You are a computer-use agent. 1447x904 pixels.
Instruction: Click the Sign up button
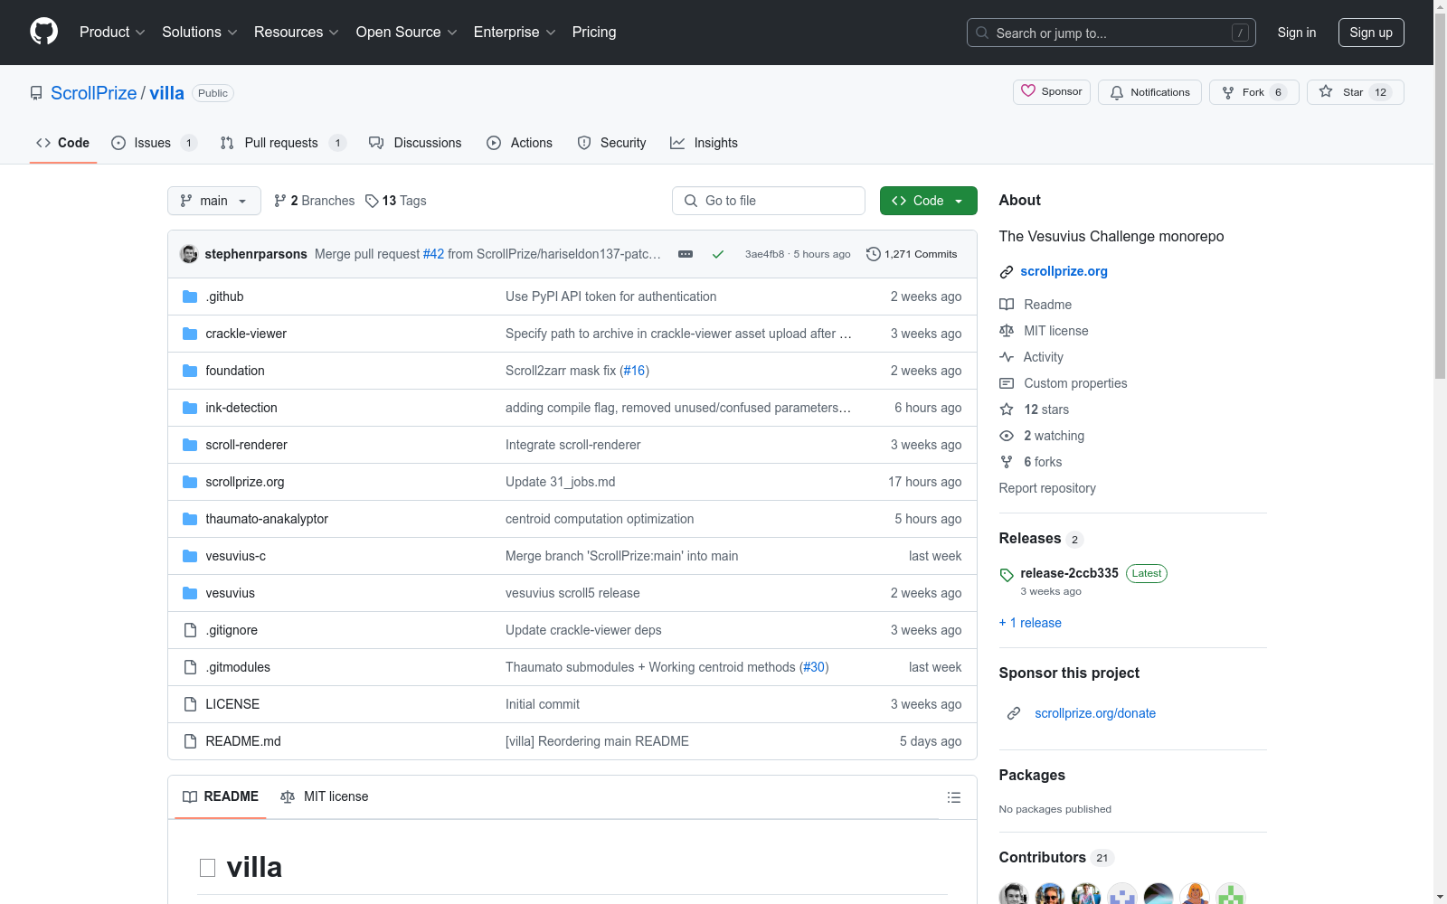click(1371, 33)
